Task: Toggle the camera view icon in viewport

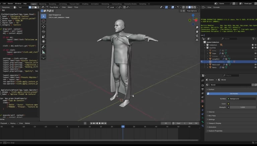Action: coord(197,36)
